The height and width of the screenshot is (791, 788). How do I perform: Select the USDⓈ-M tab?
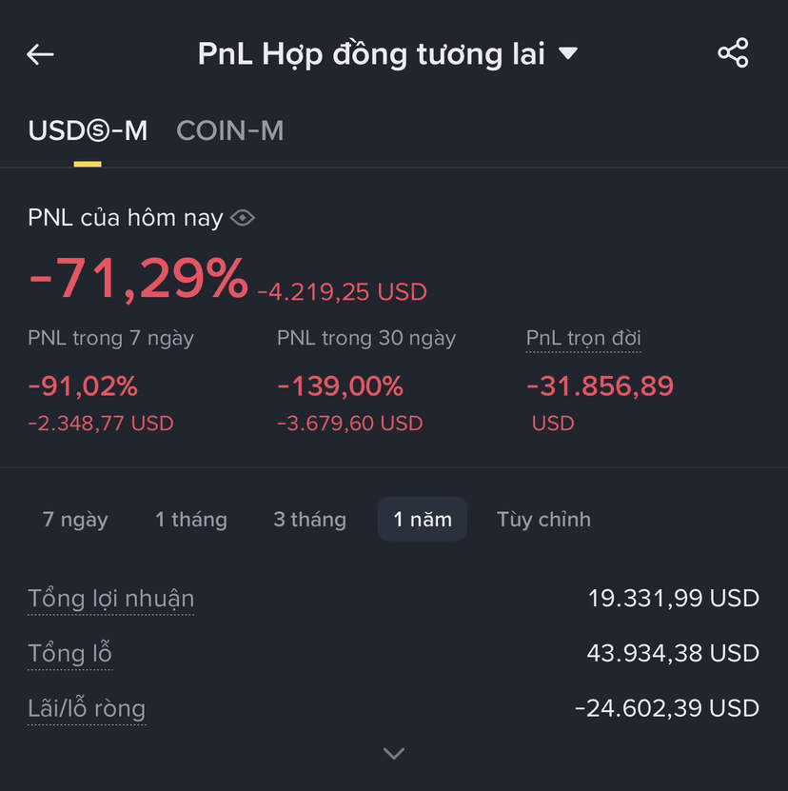point(88,130)
